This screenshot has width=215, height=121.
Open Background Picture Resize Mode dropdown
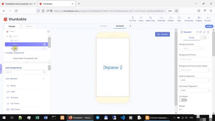click(195, 70)
